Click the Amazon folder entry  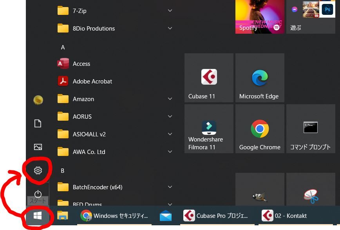tap(115, 99)
